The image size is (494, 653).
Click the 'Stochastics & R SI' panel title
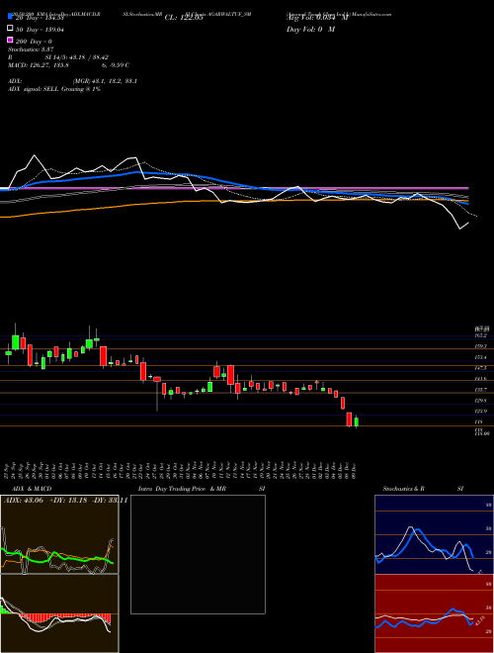[x=423, y=489]
